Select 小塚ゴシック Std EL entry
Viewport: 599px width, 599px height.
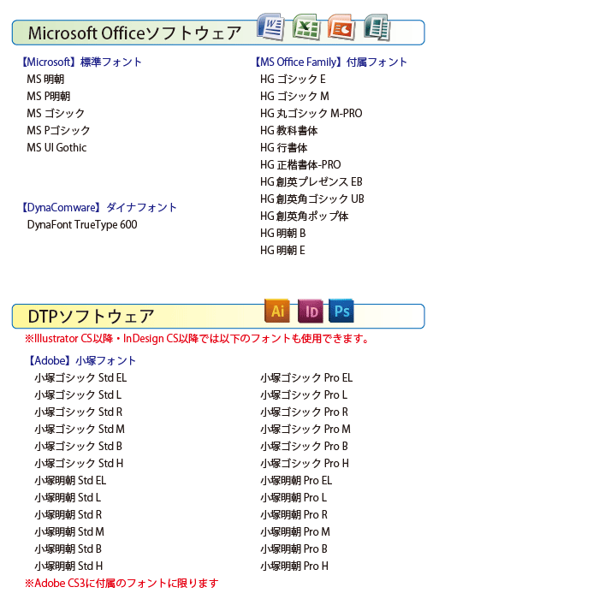click(x=80, y=378)
